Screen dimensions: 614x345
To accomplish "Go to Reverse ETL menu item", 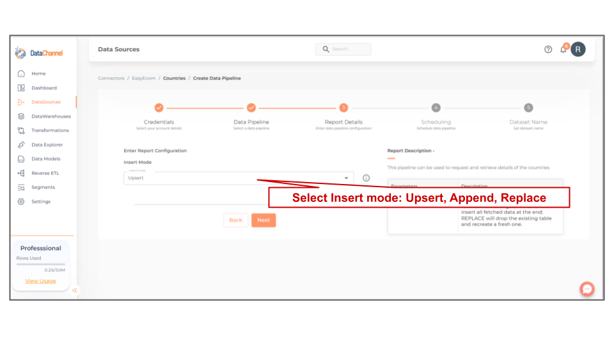I will point(45,173).
